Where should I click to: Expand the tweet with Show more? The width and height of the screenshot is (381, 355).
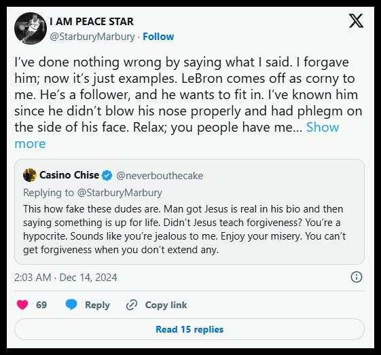(x=323, y=127)
